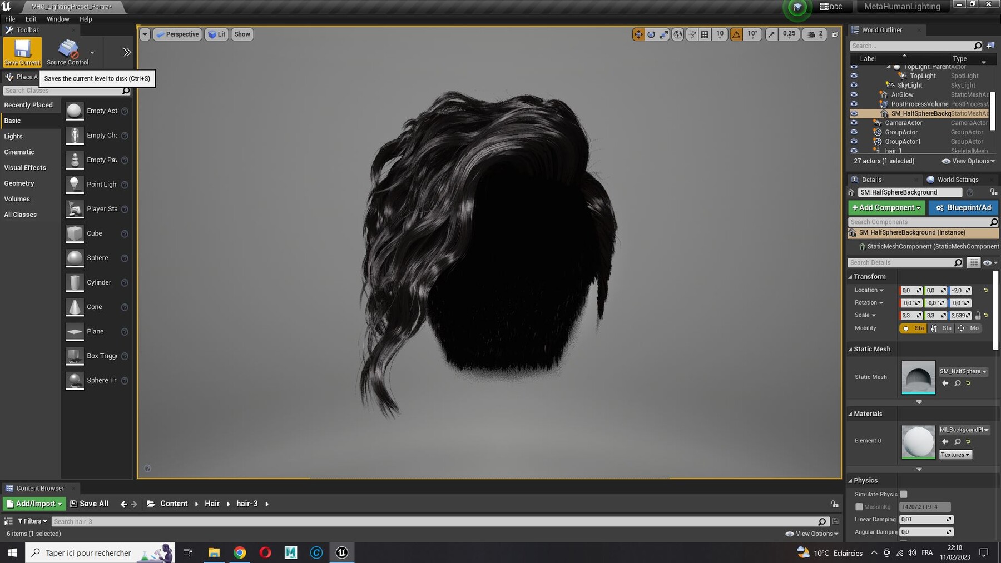Select the rotate gizmo tool

point(651,34)
